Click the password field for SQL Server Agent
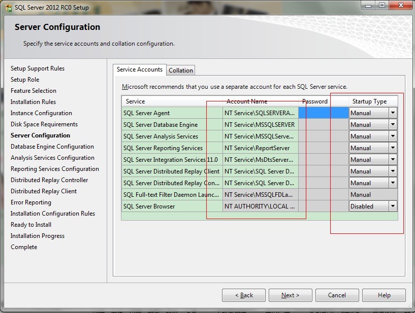The image size is (415, 313). (x=324, y=113)
